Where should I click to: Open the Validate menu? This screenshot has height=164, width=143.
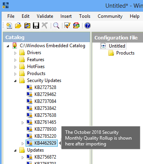tap(45, 16)
